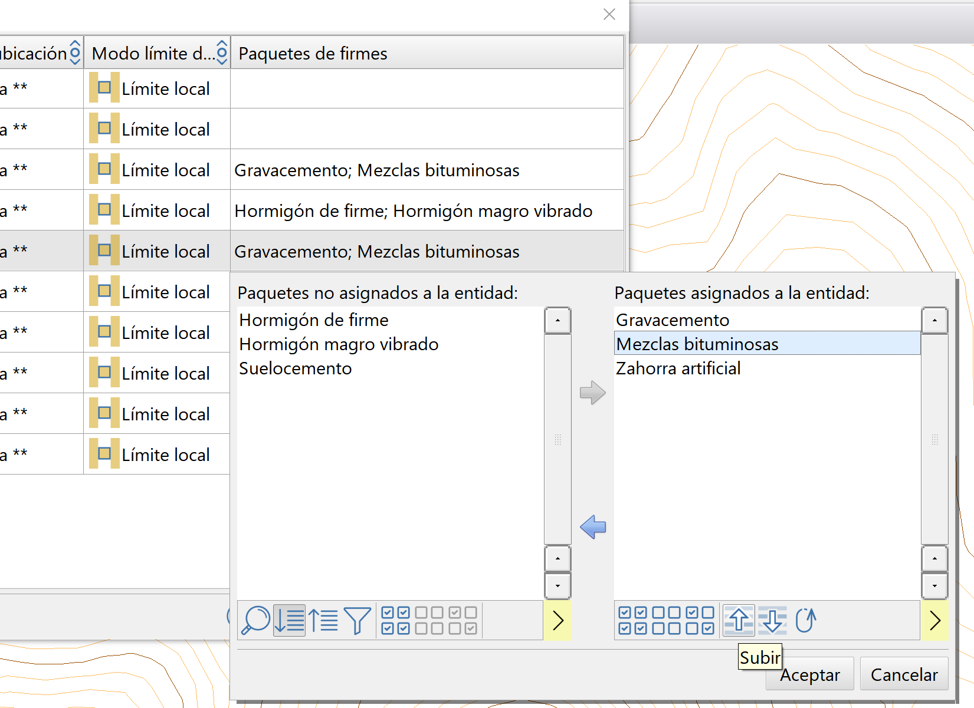The image size is (974, 708).
Task: Sort unassigned packages in descending order
Action: coord(323,620)
